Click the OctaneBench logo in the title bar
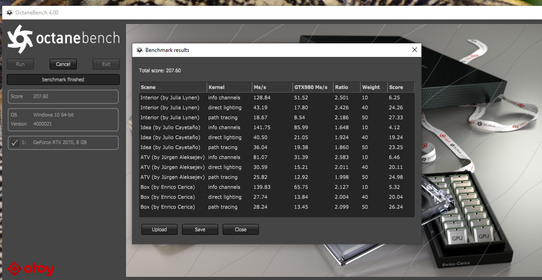 click(9, 13)
